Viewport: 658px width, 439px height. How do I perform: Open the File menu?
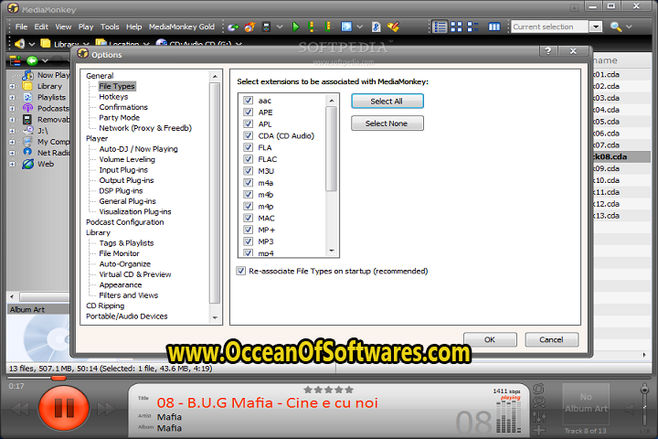click(x=21, y=27)
